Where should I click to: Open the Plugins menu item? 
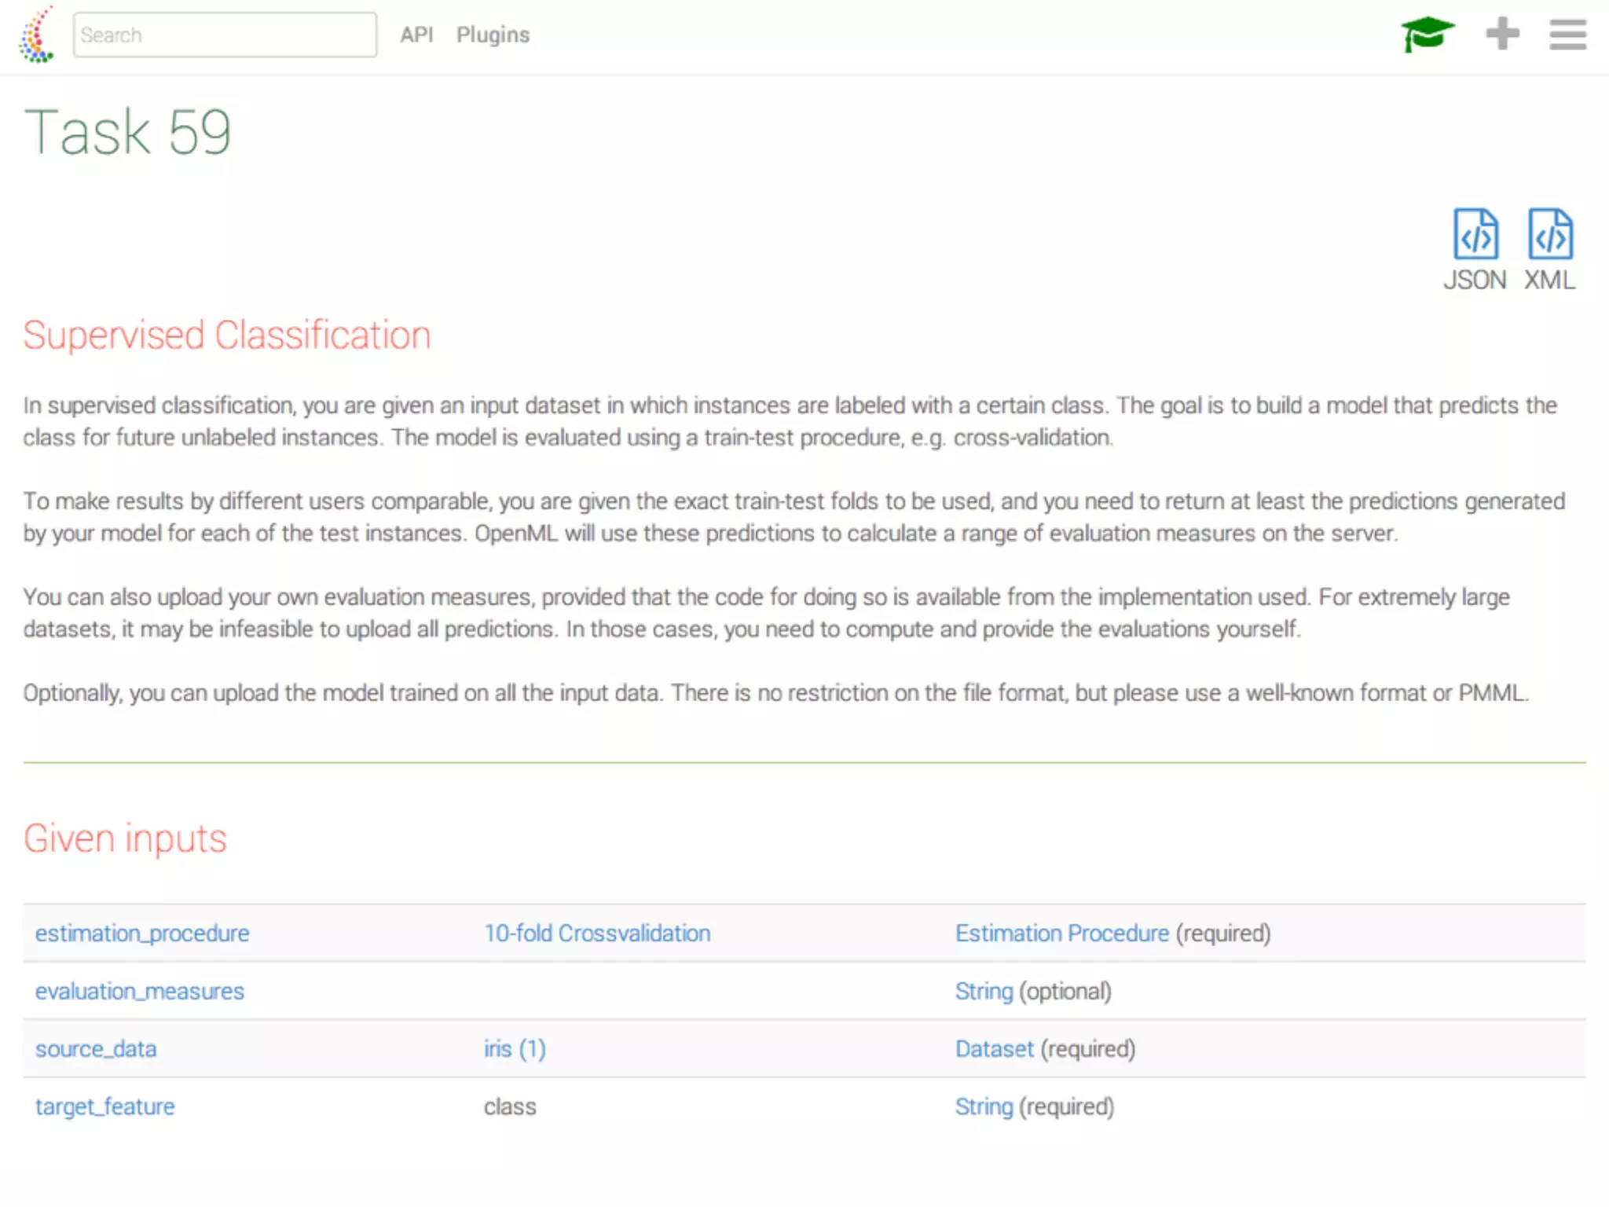[493, 35]
